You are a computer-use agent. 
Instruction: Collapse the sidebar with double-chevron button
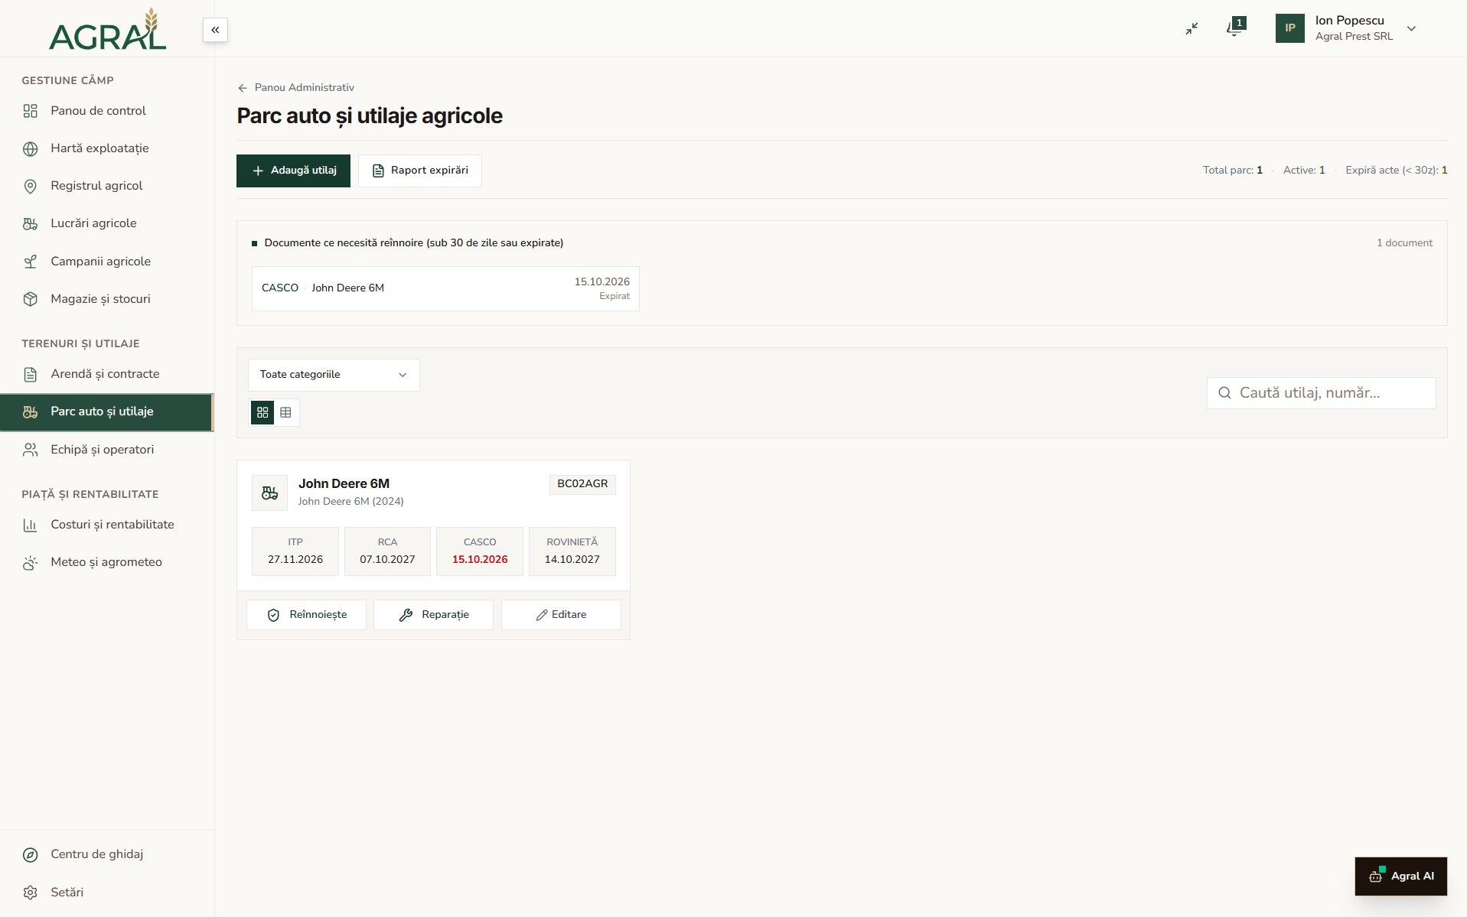point(215,30)
